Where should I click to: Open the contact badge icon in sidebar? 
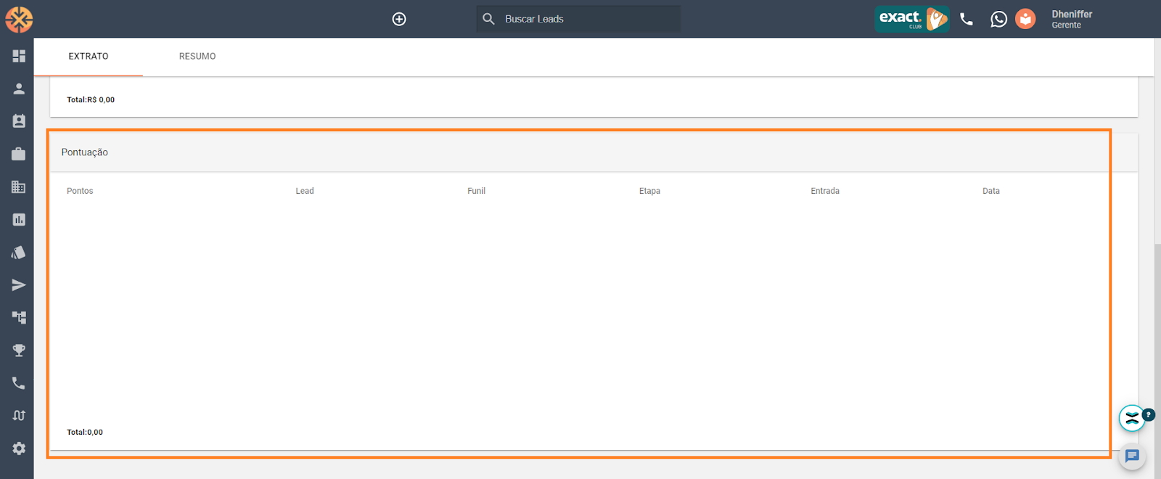point(19,121)
